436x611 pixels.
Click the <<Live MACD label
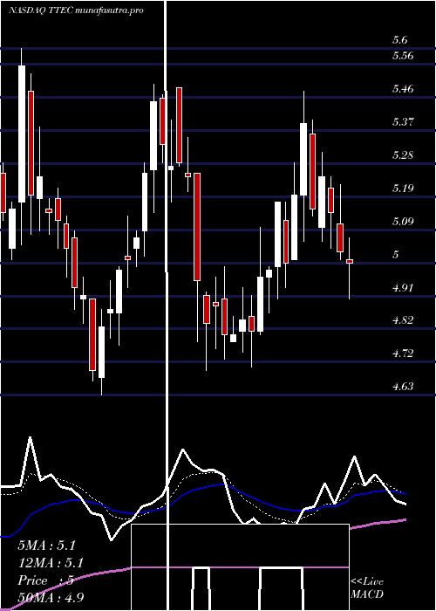pyautogui.click(x=367, y=588)
